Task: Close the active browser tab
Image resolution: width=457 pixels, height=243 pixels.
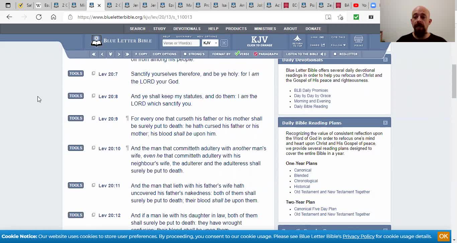Action: [99, 5]
